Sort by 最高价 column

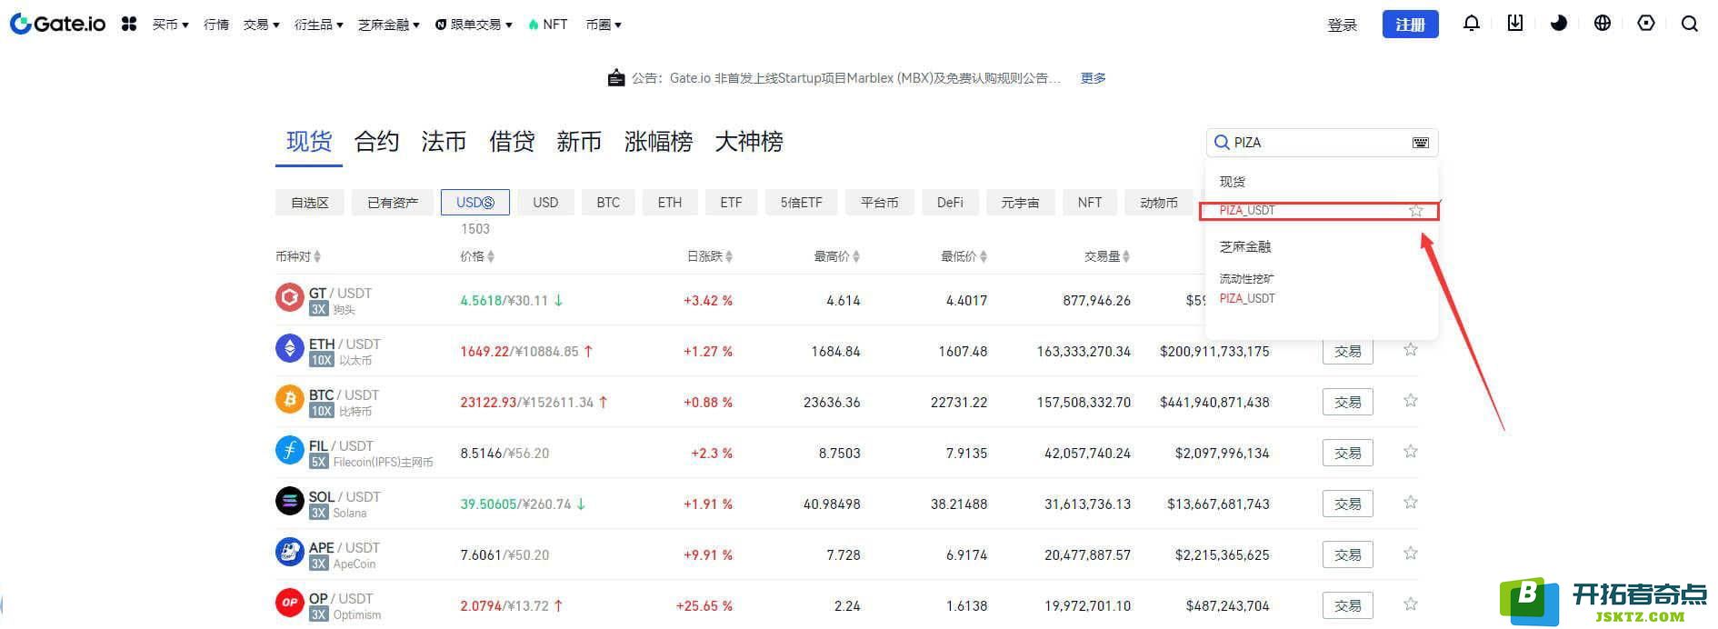point(837,256)
